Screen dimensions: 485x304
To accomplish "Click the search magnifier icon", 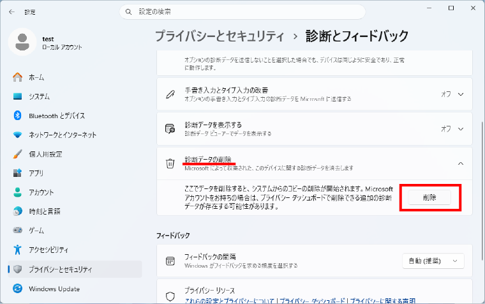I will 128,12.
